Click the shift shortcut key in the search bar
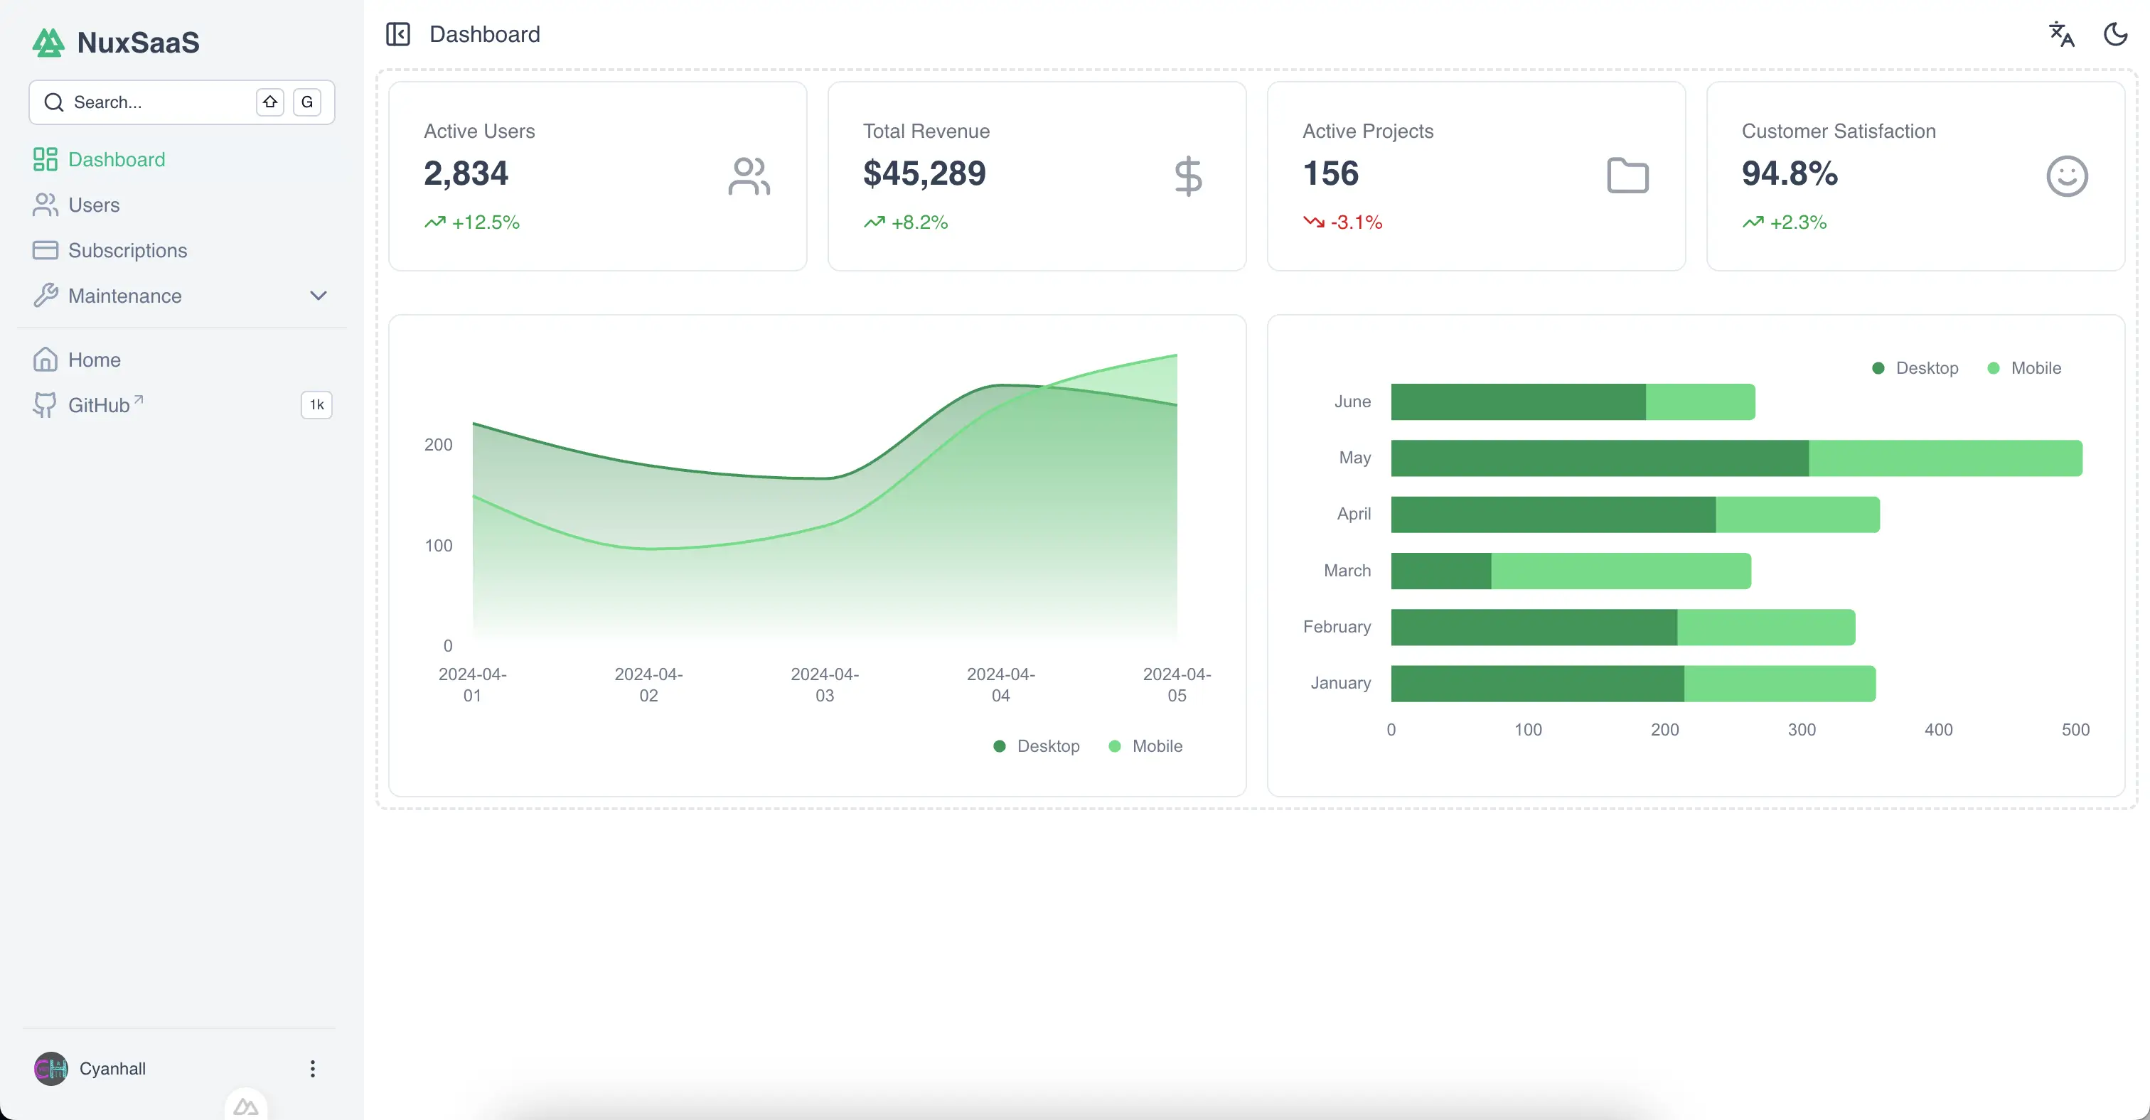This screenshot has height=1120, width=2150. coord(269,102)
